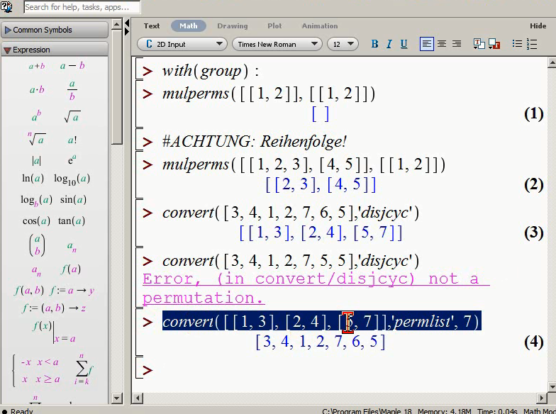Open the 2D Input mode dropdown
556x414 pixels.
pos(182,44)
